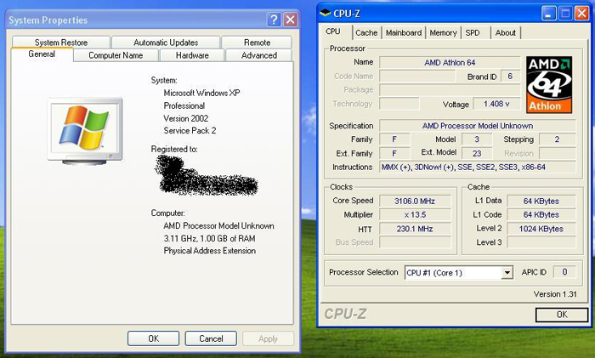Click the empty Level 3 cache field
The height and width of the screenshot is (358, 595).
tap(541, 242)
